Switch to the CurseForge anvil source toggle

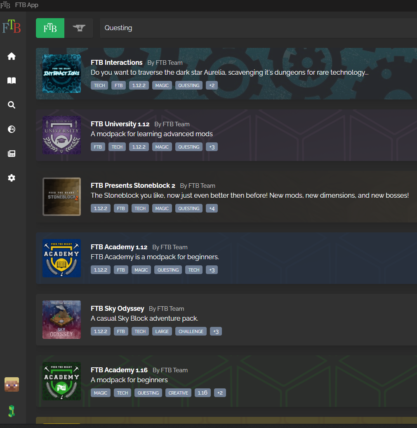pos(79,28)
